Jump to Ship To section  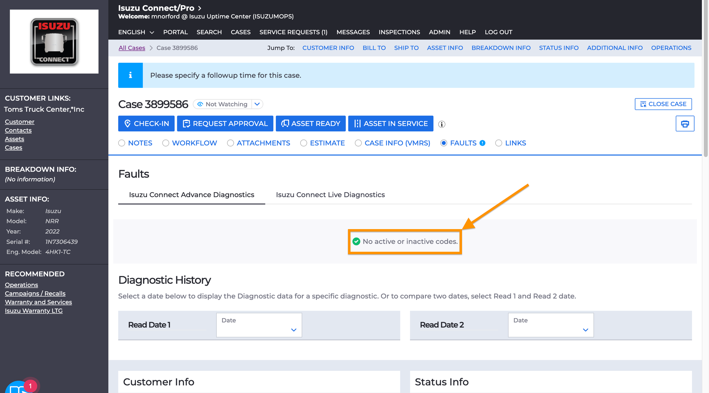coord(406,48)
